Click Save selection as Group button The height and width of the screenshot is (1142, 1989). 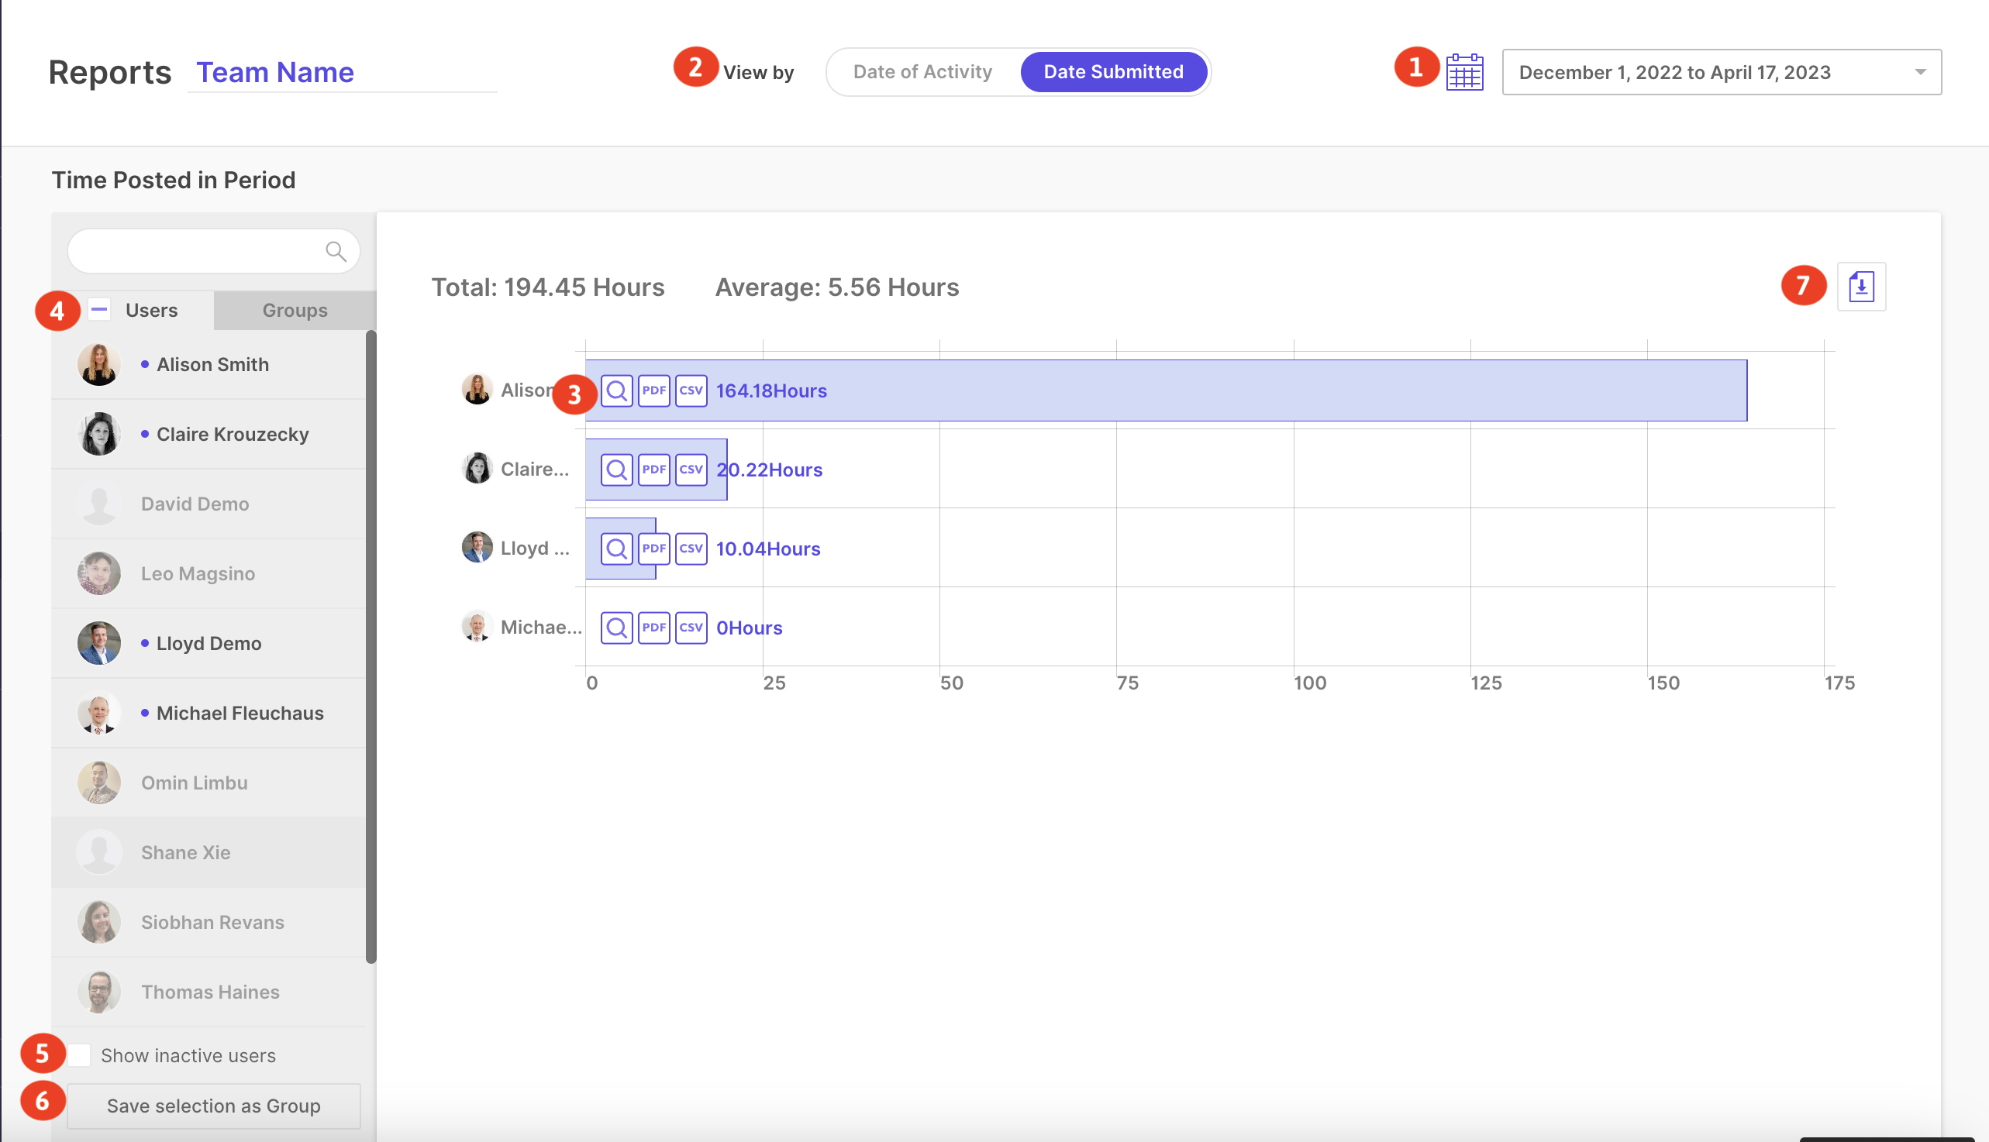[213, 1106]
